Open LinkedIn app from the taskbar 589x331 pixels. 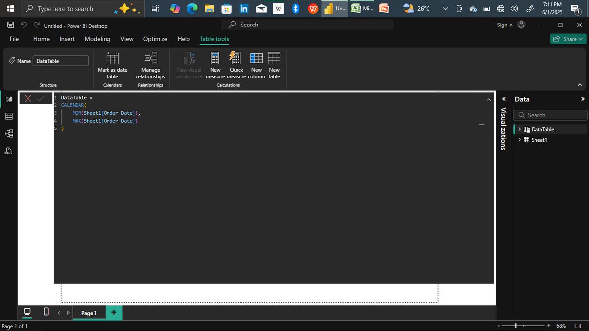coord(244,9)
